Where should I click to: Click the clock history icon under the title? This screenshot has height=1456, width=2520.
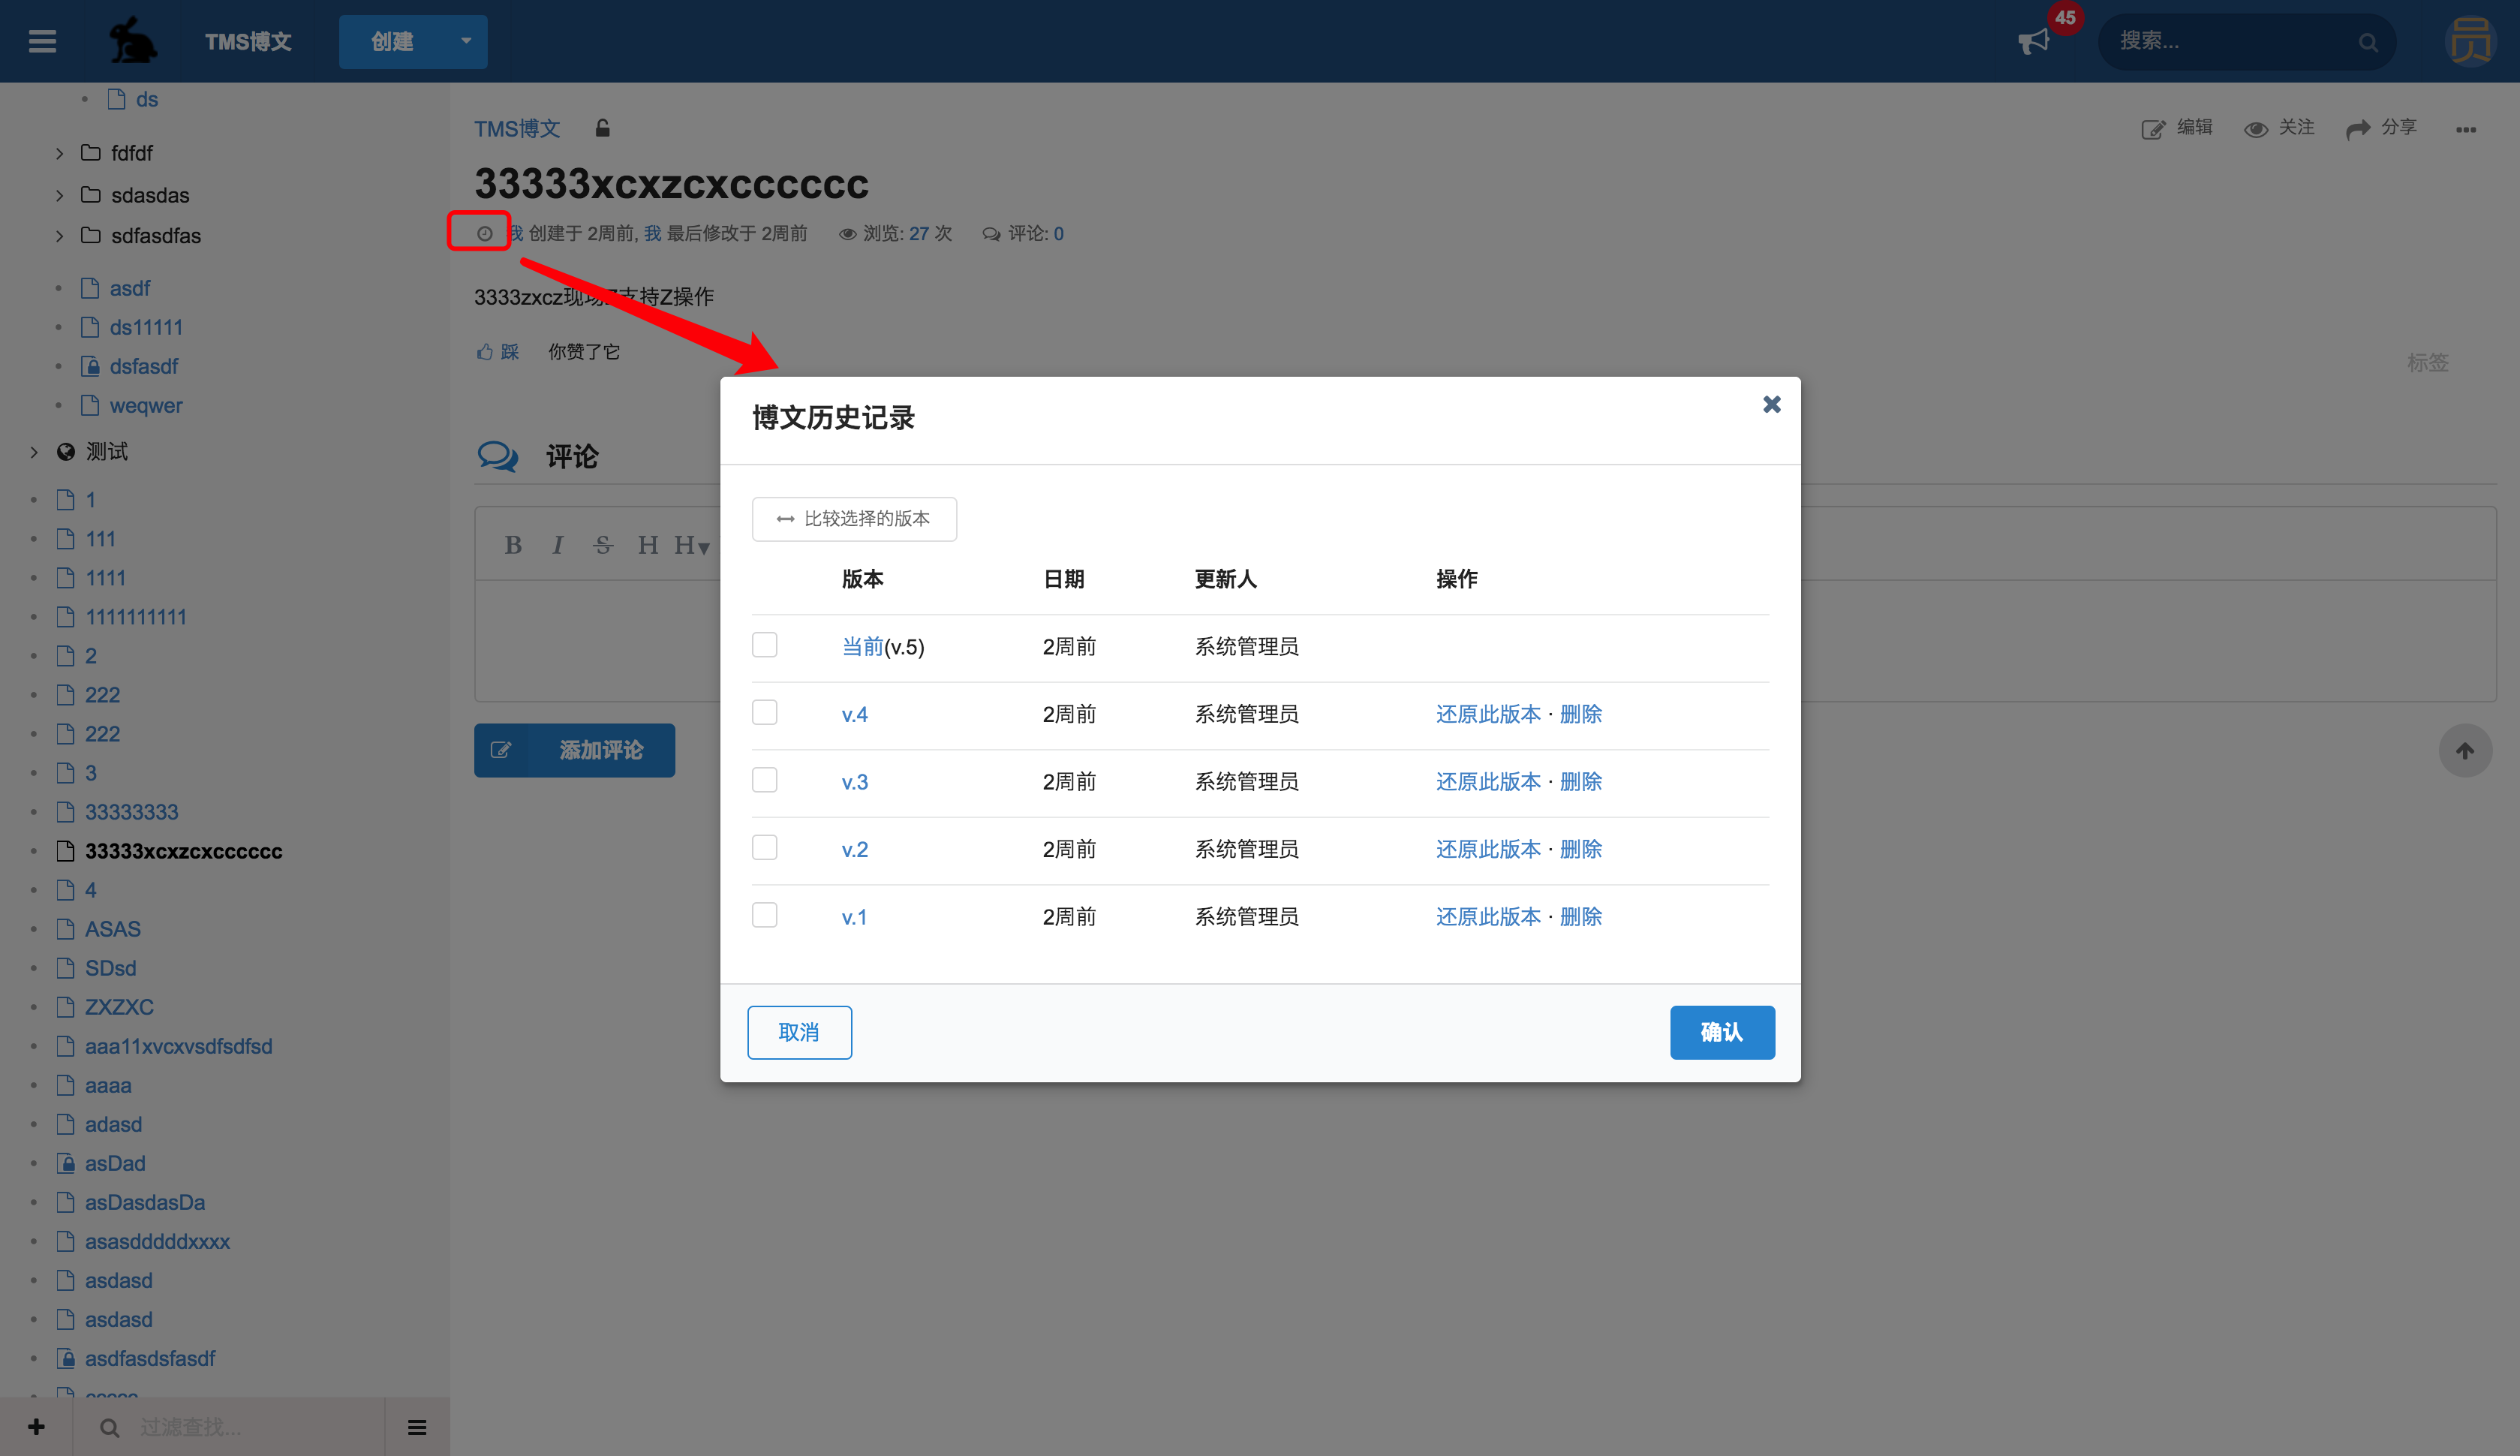pos(484,233)
